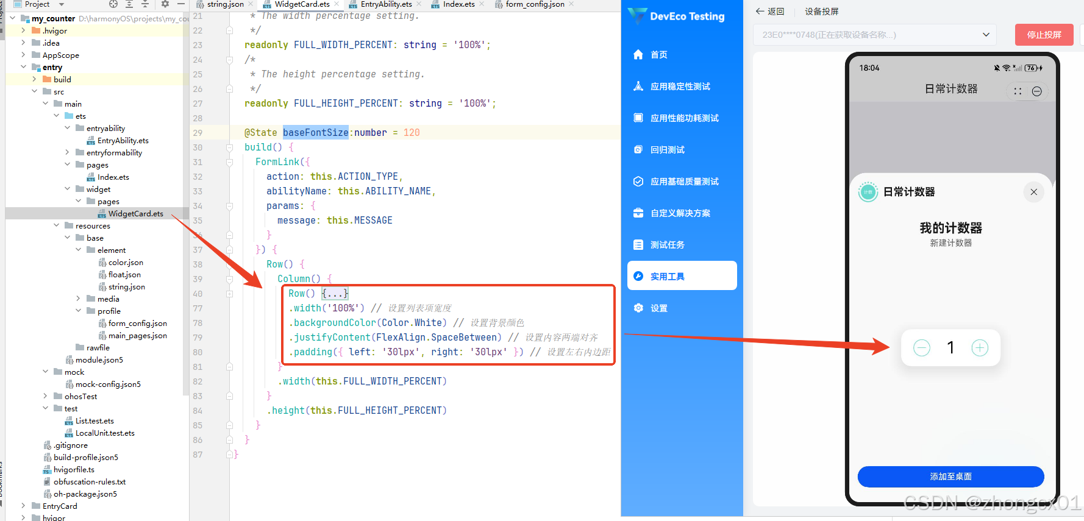Click the locate-in-project target icon
Viewport: 1084px width, 521px height.
113,4
